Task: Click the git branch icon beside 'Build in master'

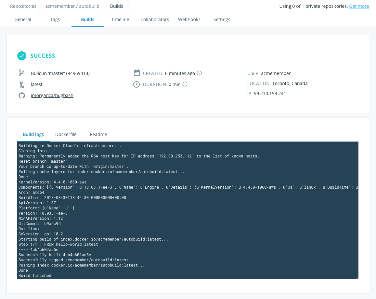Action: [22, 73]
